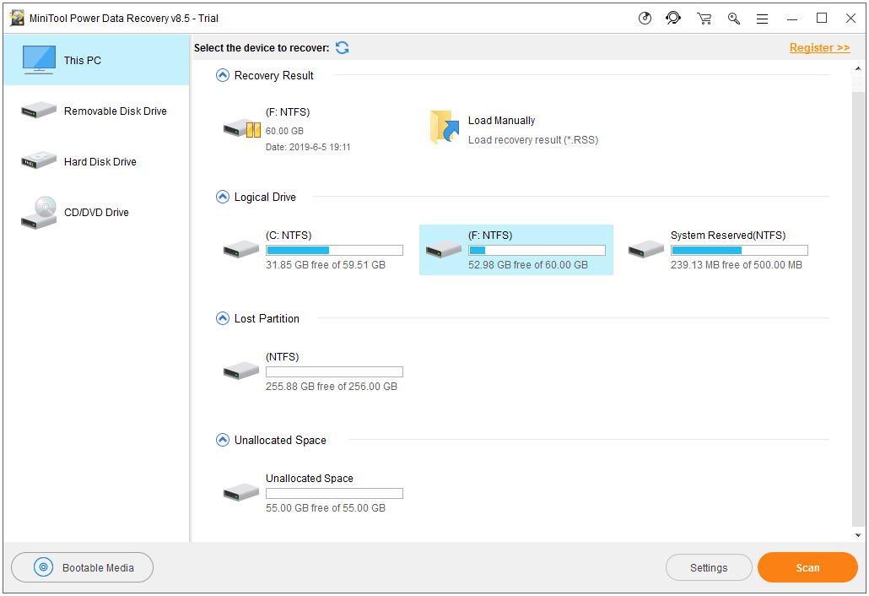Viewport: 869px width, 596px height.
Task: Switch to Hard Disk Drive tab
Action: 96,161
